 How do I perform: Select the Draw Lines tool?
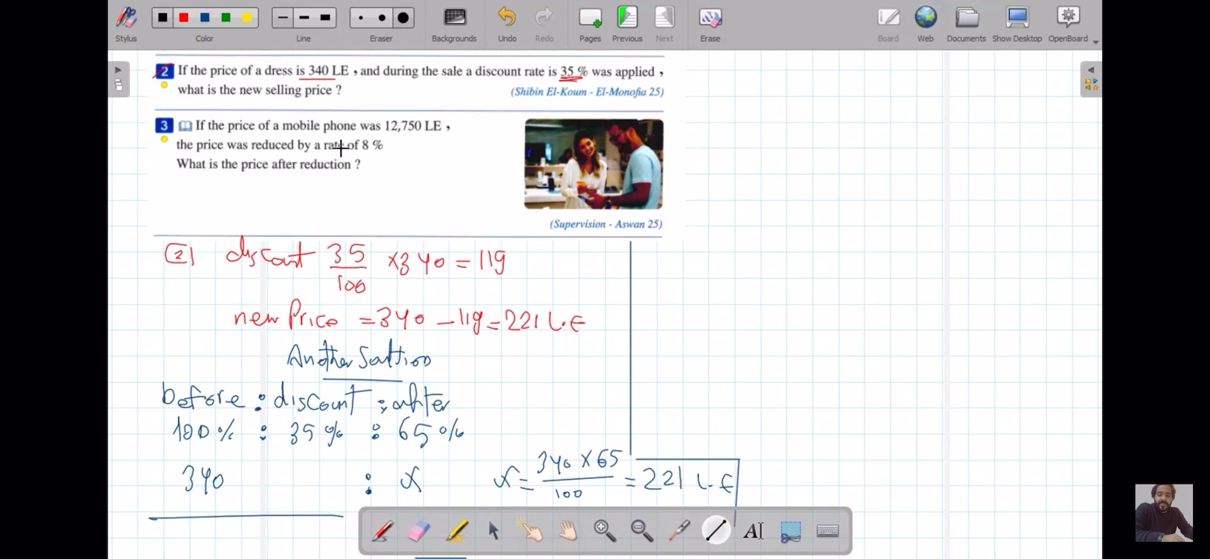(717, 531)
